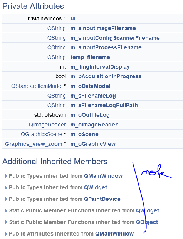183x239 pixels.
Task: Open m_sInputImageFilename attribute link
Action: [x=103, y=28]
